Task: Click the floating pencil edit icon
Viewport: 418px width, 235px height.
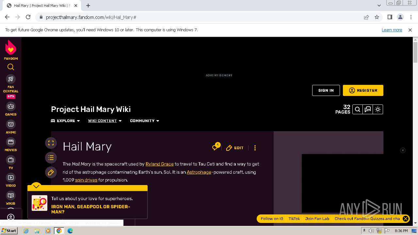Action: coord(51,173)
